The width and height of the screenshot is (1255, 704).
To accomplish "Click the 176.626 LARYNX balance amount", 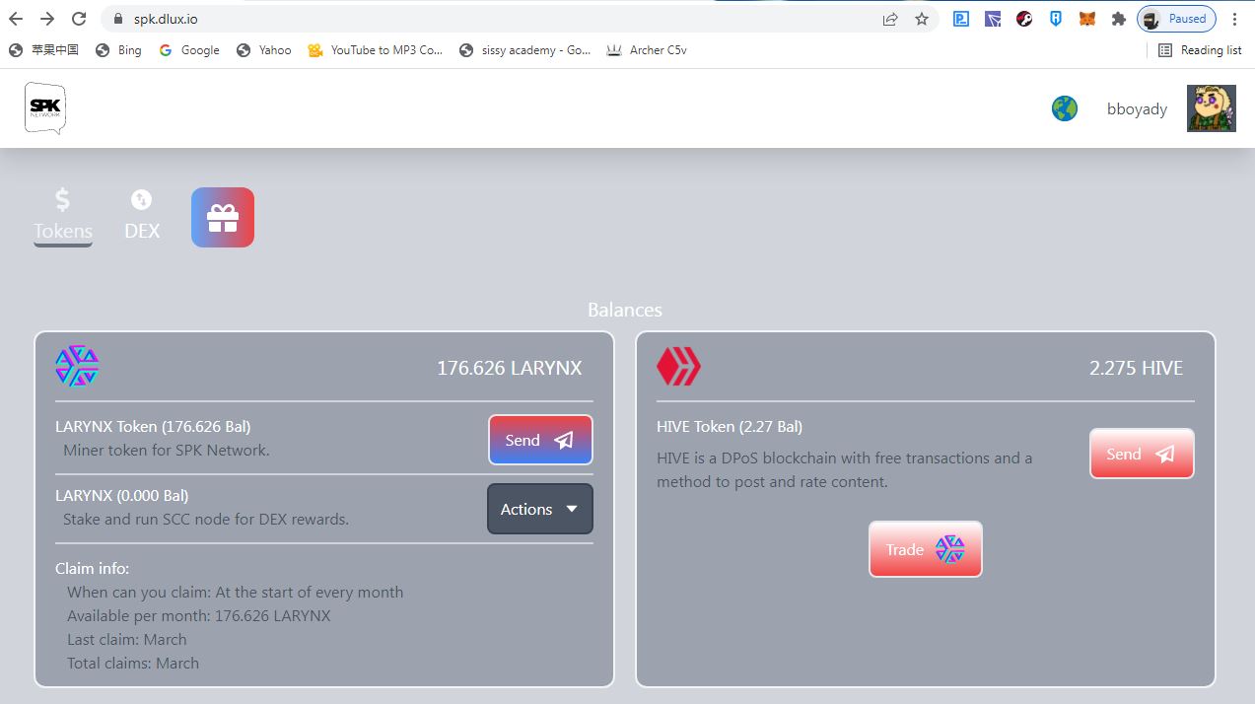I will point(510,368).
